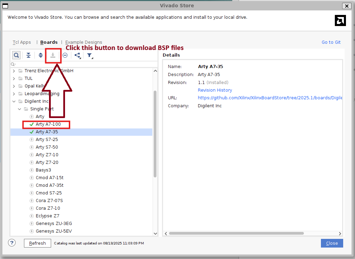Click the horizontal scrollbar in Details panel
Viewport: 355px width, 259px height.
coord(236,234)
